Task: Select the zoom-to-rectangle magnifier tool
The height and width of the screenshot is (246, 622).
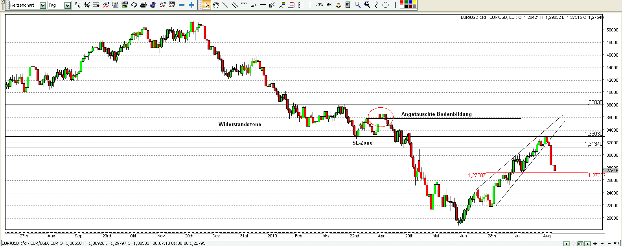Action: pos(367,5)
